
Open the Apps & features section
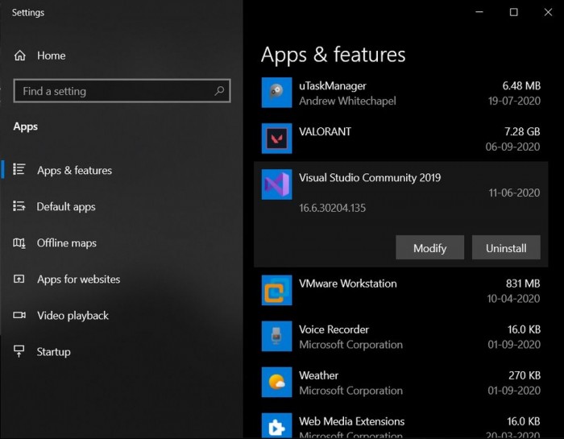click(74, 170)
